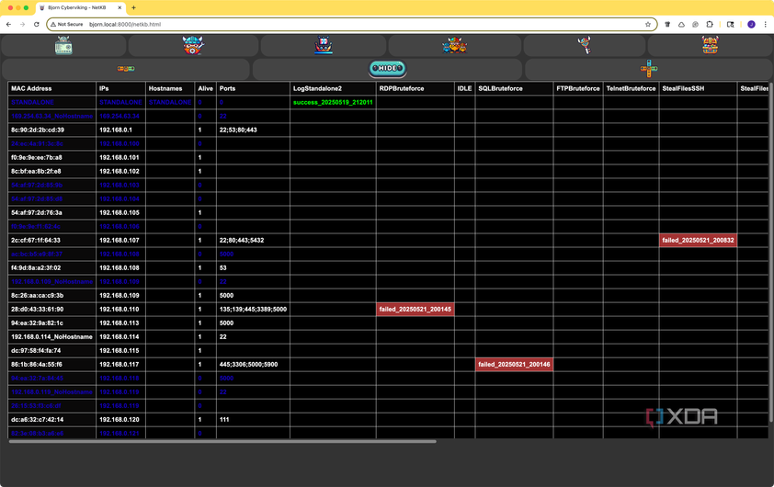Open the viking ship network page
Viewport: 774px width, 487px height.
(x=324, y=45)
